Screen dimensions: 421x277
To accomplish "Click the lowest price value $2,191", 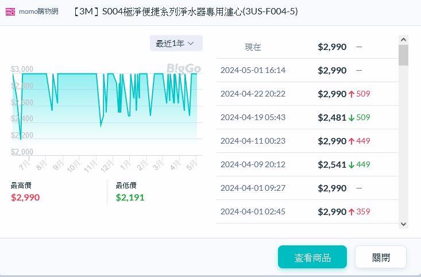I will 130,197.
